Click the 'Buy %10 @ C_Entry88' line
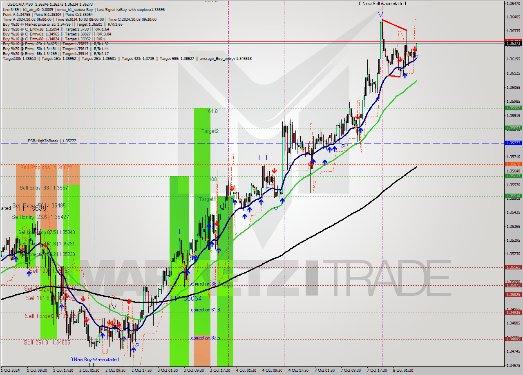Screen dimensions: 523x375 pyautogui.click(x=54, y=39)
